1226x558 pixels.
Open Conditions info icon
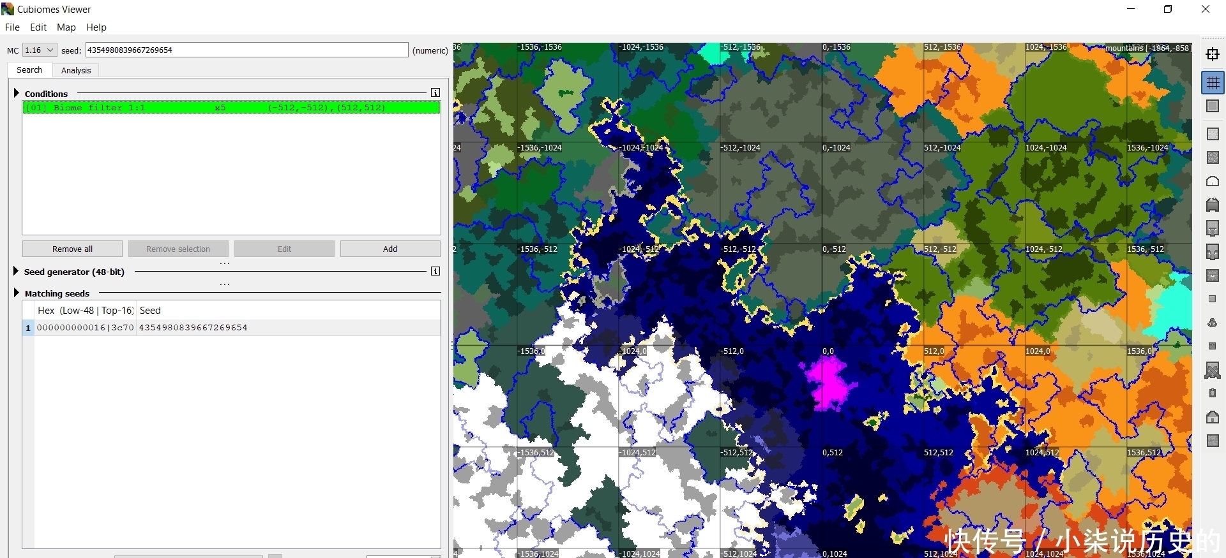click(x=435, y=93)
